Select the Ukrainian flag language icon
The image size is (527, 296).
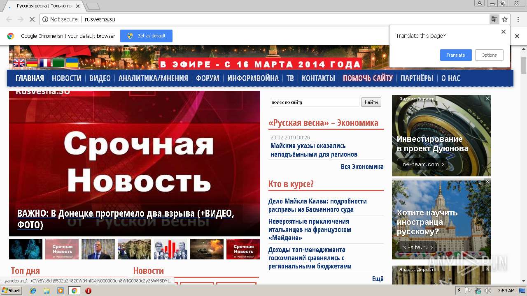pos(72,63)
